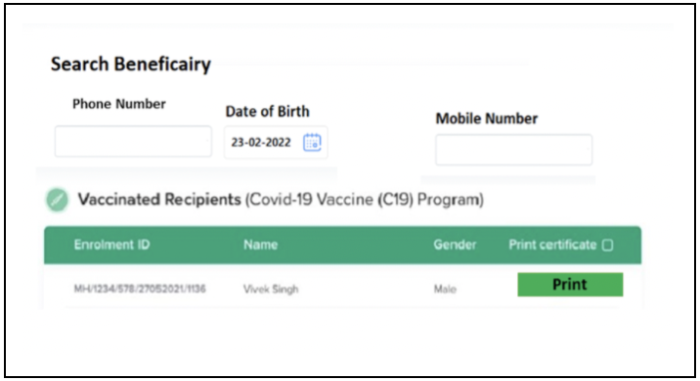Click enrolment ID MH/1234/578/27052021/1136
Viewport: 700px width, 381px height.
140,288
